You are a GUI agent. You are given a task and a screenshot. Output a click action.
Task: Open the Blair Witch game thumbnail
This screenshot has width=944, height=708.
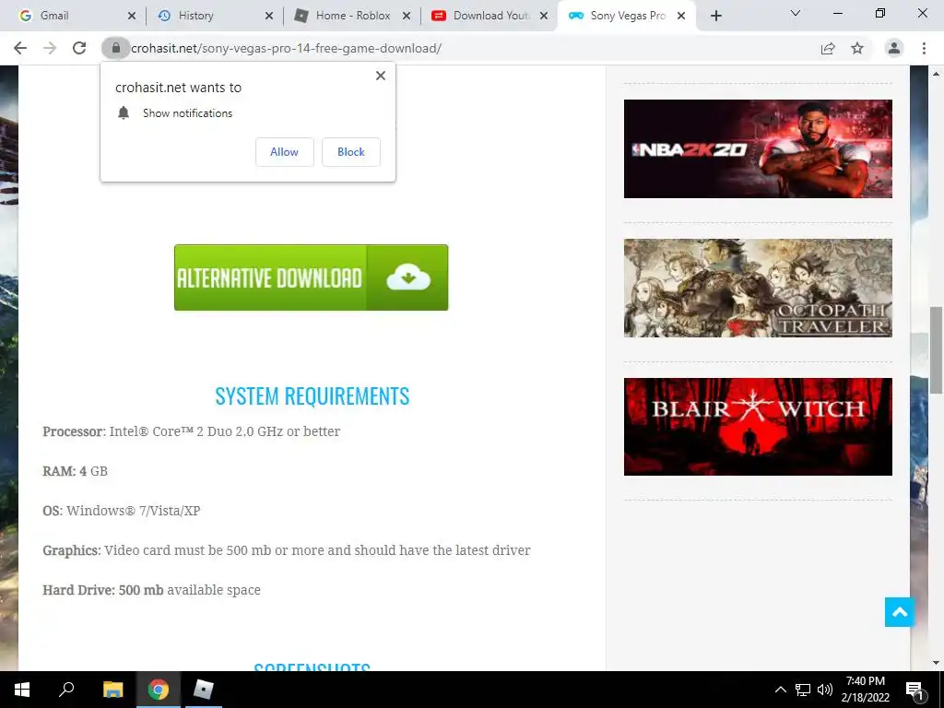[x=758, y=427]
